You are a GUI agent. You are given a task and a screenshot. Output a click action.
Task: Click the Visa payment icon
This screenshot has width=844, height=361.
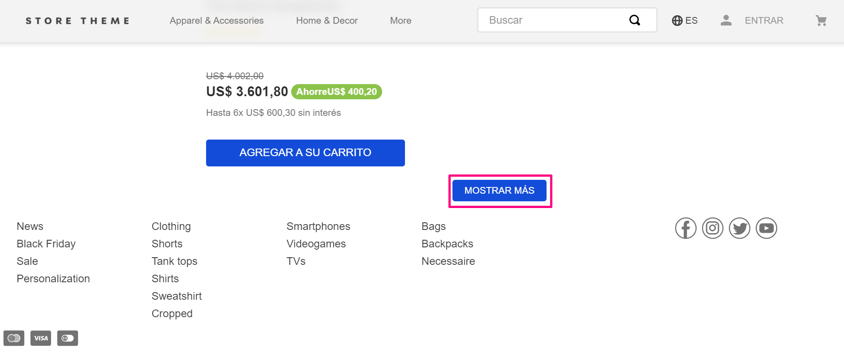(41, 338)
